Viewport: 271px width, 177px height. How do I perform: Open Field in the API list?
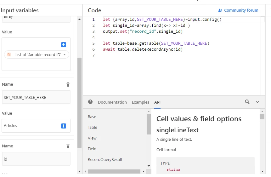[x=92, y=149]
